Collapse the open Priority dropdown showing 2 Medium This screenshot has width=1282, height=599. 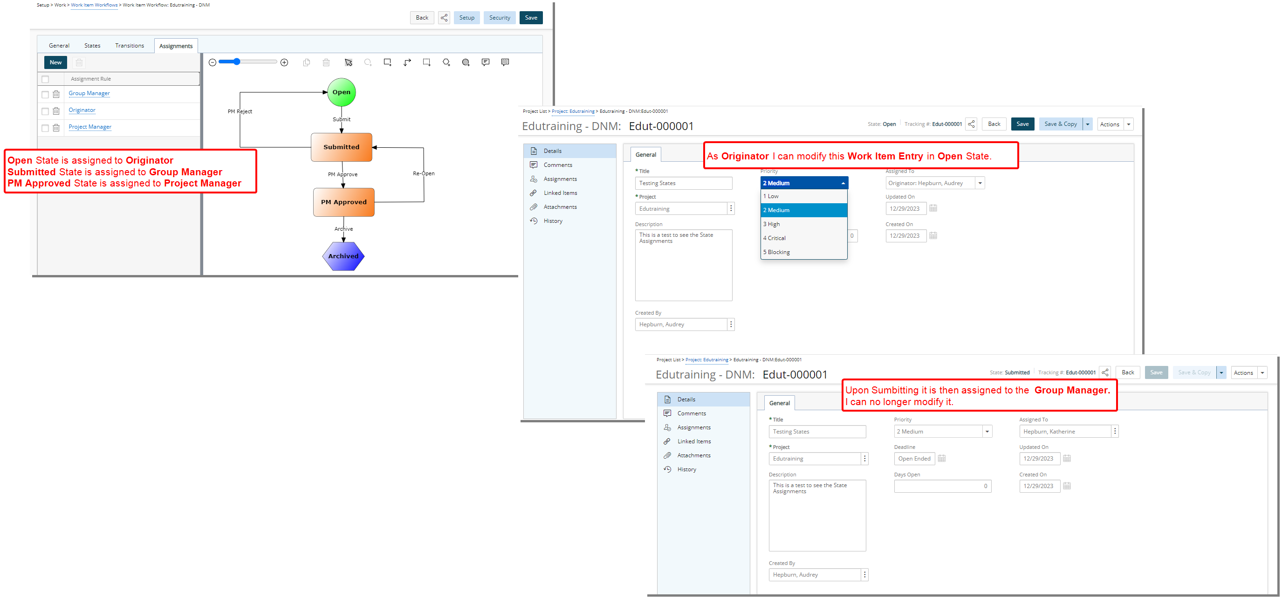pyautogui.click(x=843, y=183)
